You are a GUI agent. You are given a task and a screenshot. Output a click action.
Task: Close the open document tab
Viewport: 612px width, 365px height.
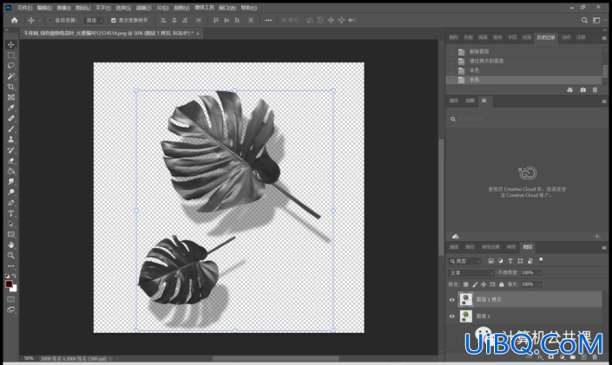pyautogui.click(x=198, y=34)
